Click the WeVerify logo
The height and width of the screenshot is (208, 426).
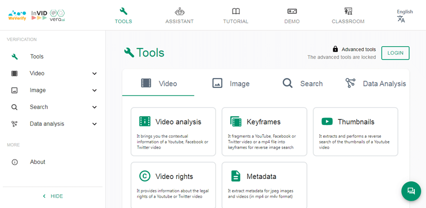point(17,15)
